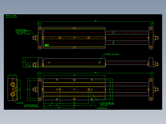Screen dimensions: 166x124
Task: Click the "Through-hole" note under the end-plate view
Action: (x=30, y=105)
